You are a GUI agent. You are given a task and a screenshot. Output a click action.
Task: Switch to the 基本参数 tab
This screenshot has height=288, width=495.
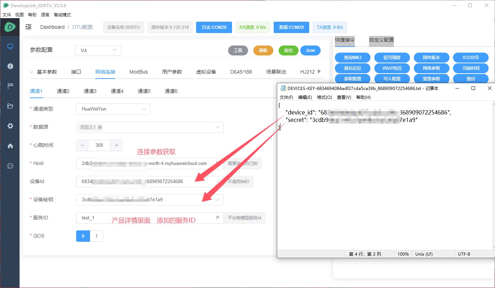pos(47,72)
